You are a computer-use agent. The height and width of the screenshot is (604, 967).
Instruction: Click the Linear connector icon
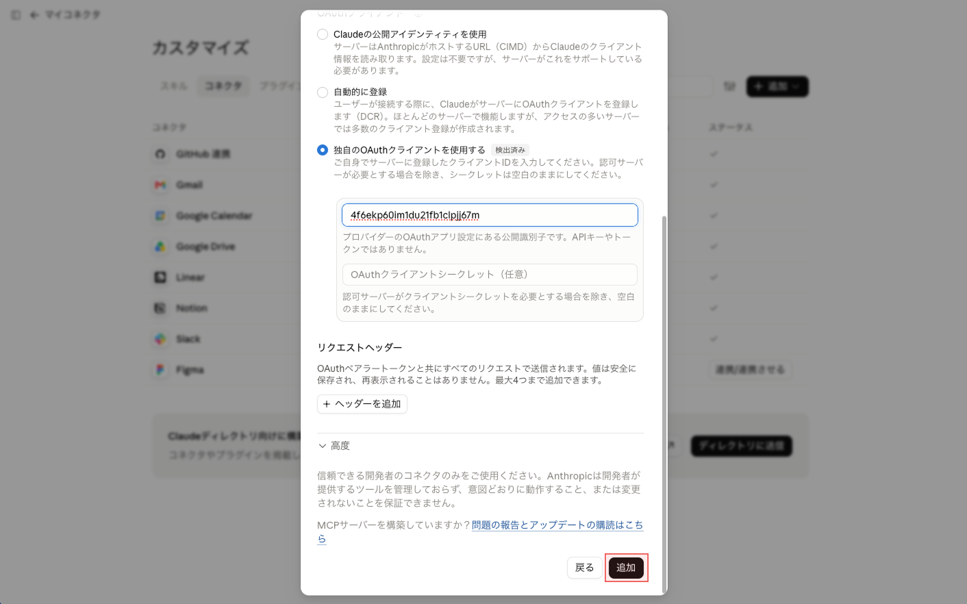point(160,277)
